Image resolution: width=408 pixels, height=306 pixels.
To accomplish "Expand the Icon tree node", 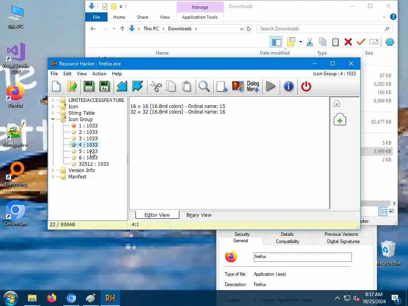I will [53, 106].
